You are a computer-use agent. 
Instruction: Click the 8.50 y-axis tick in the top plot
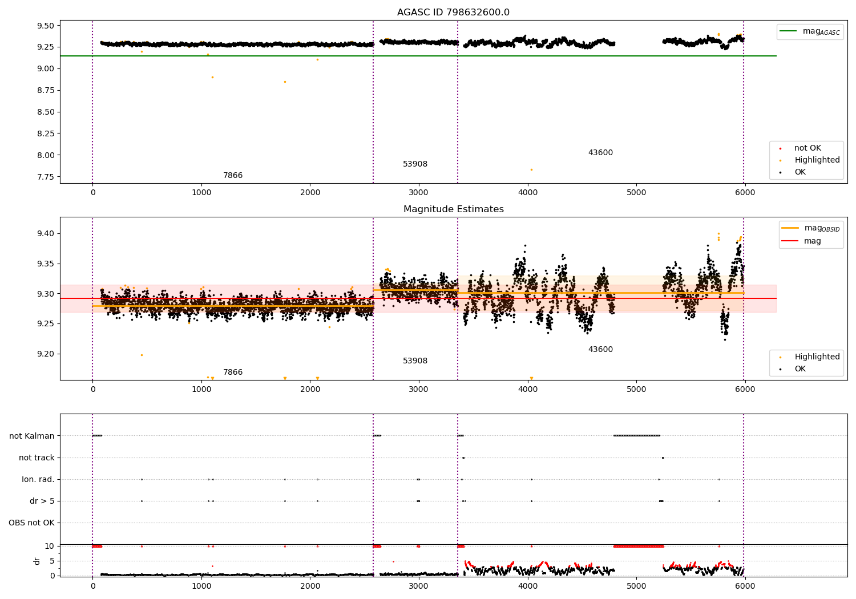click(x=46, y=112)
